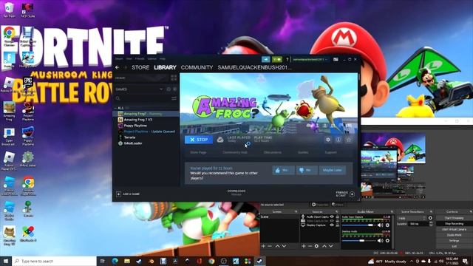Select Project Playtime update queued entry
Image resolution: width=473 pixels, height=266 pixels.
146,132
